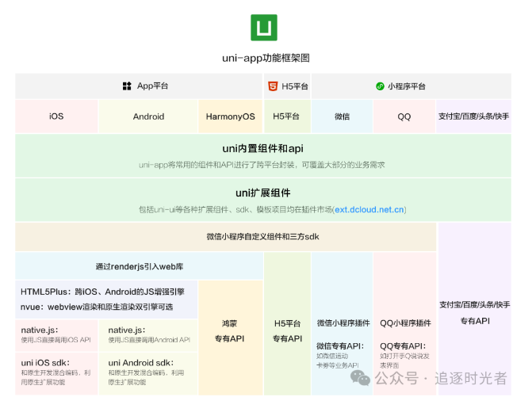Click the 'uni扩展组件' heading
The height and width of the screenshot is (397, 513).
point(262,193)
